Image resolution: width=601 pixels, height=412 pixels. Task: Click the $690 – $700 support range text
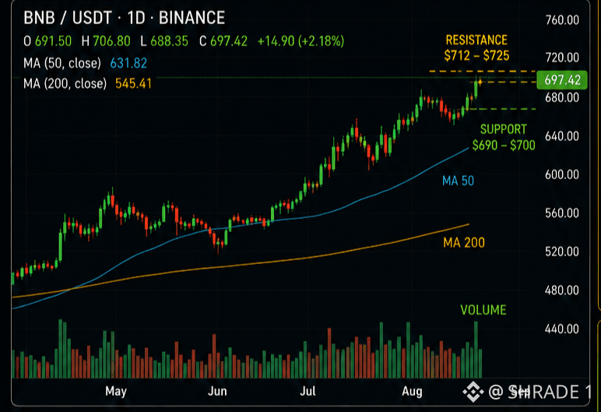pos(504,145)
